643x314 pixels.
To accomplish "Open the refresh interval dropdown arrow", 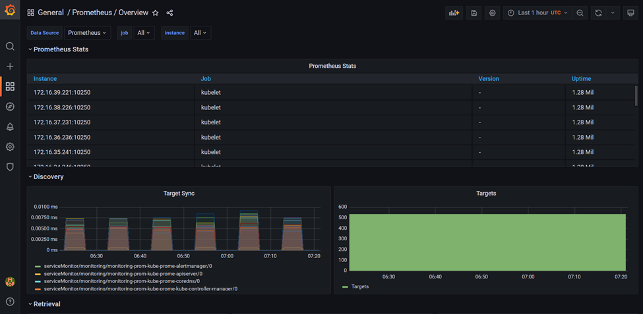I will tap(613, 13).
